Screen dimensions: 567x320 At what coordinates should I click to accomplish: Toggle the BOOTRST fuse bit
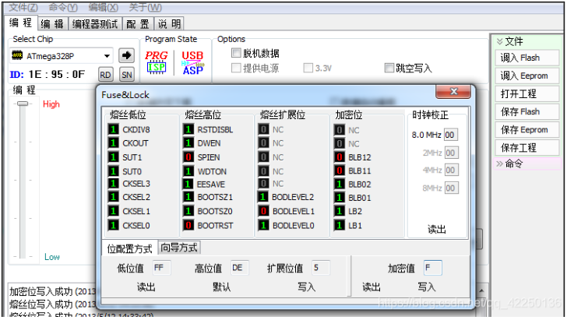(188, 225)
